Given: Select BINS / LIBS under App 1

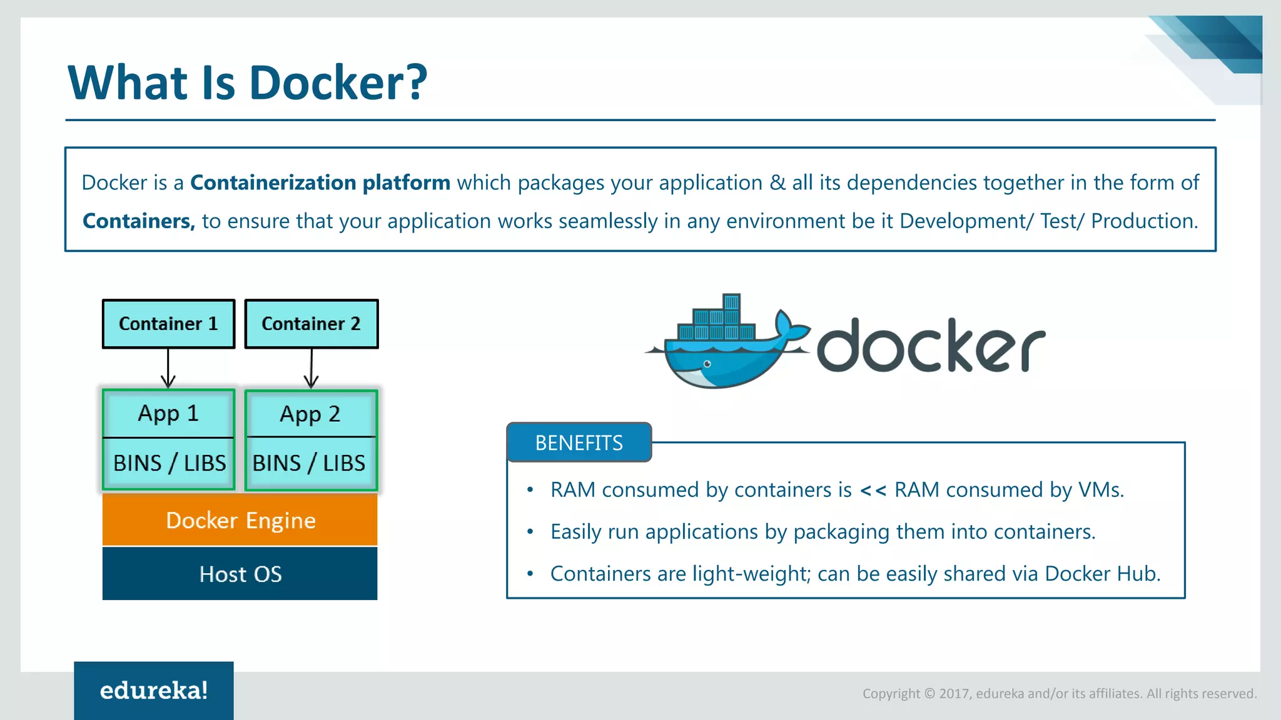Looking at the screenshot, I should (x=169, y=463).
